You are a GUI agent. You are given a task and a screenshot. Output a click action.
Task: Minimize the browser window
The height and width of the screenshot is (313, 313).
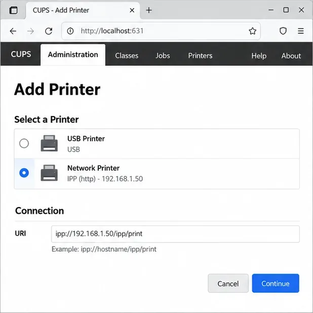[271, 10]
